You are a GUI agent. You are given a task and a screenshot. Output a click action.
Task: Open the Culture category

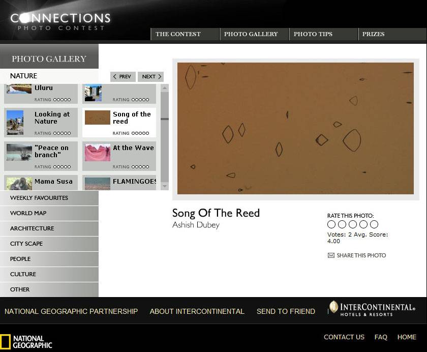(x=49, y=274)
